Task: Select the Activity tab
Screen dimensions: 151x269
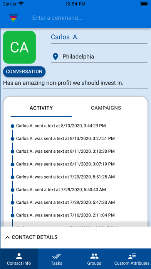Action: 41,108
